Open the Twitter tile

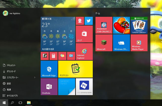[x=89, y=21]
